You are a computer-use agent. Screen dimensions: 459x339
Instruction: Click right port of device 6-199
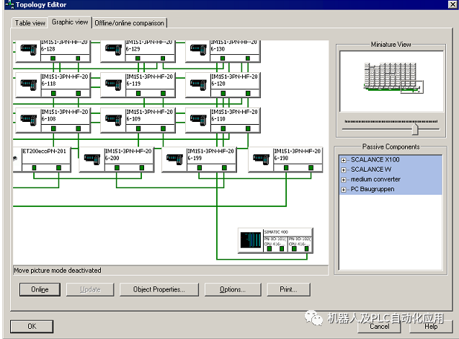click(224, 167)
